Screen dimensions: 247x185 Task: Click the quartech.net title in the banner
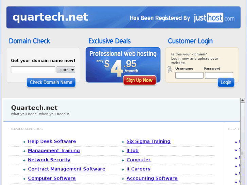[x=50, y=17]
